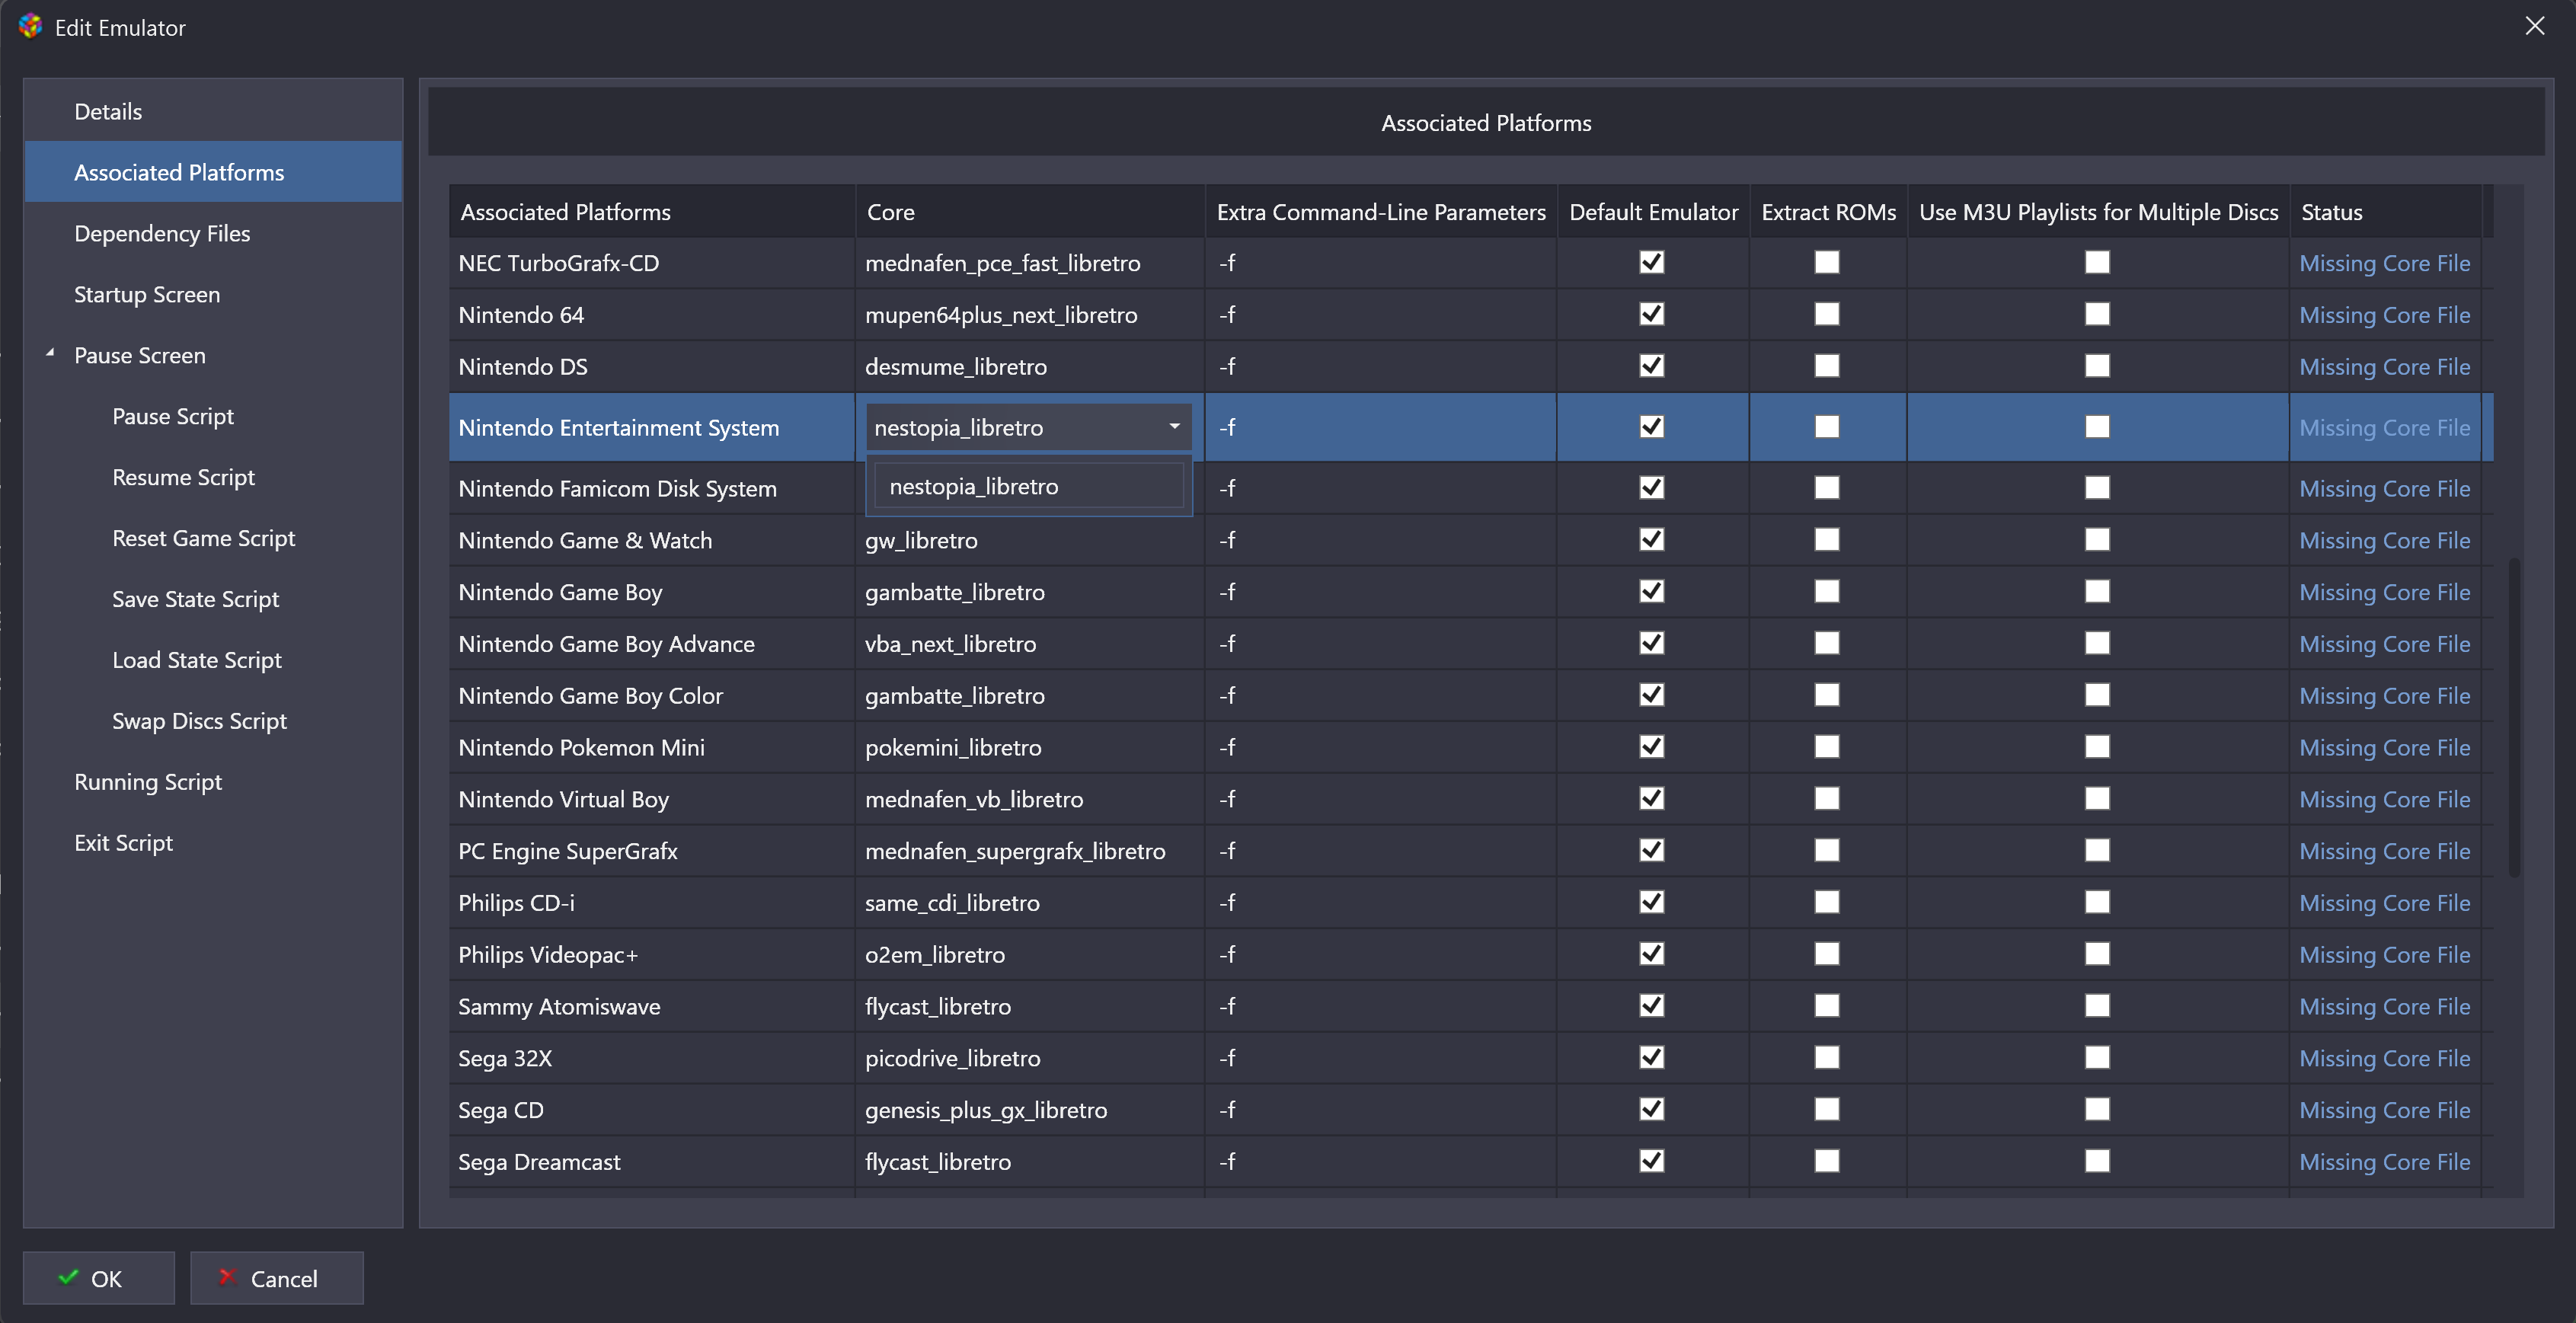Click the Cancel button
2576x1323 pixels.
pos(277,1278)
